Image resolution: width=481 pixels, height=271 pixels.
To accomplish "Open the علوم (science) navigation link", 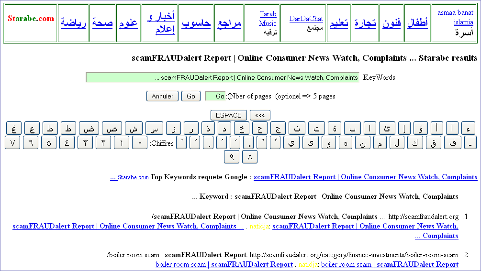I will (129, 22).
